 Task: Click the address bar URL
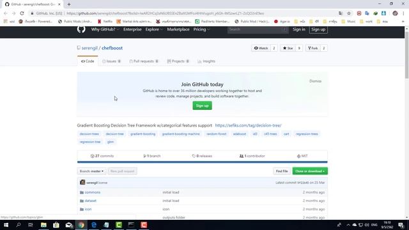(x=166, y=13)
